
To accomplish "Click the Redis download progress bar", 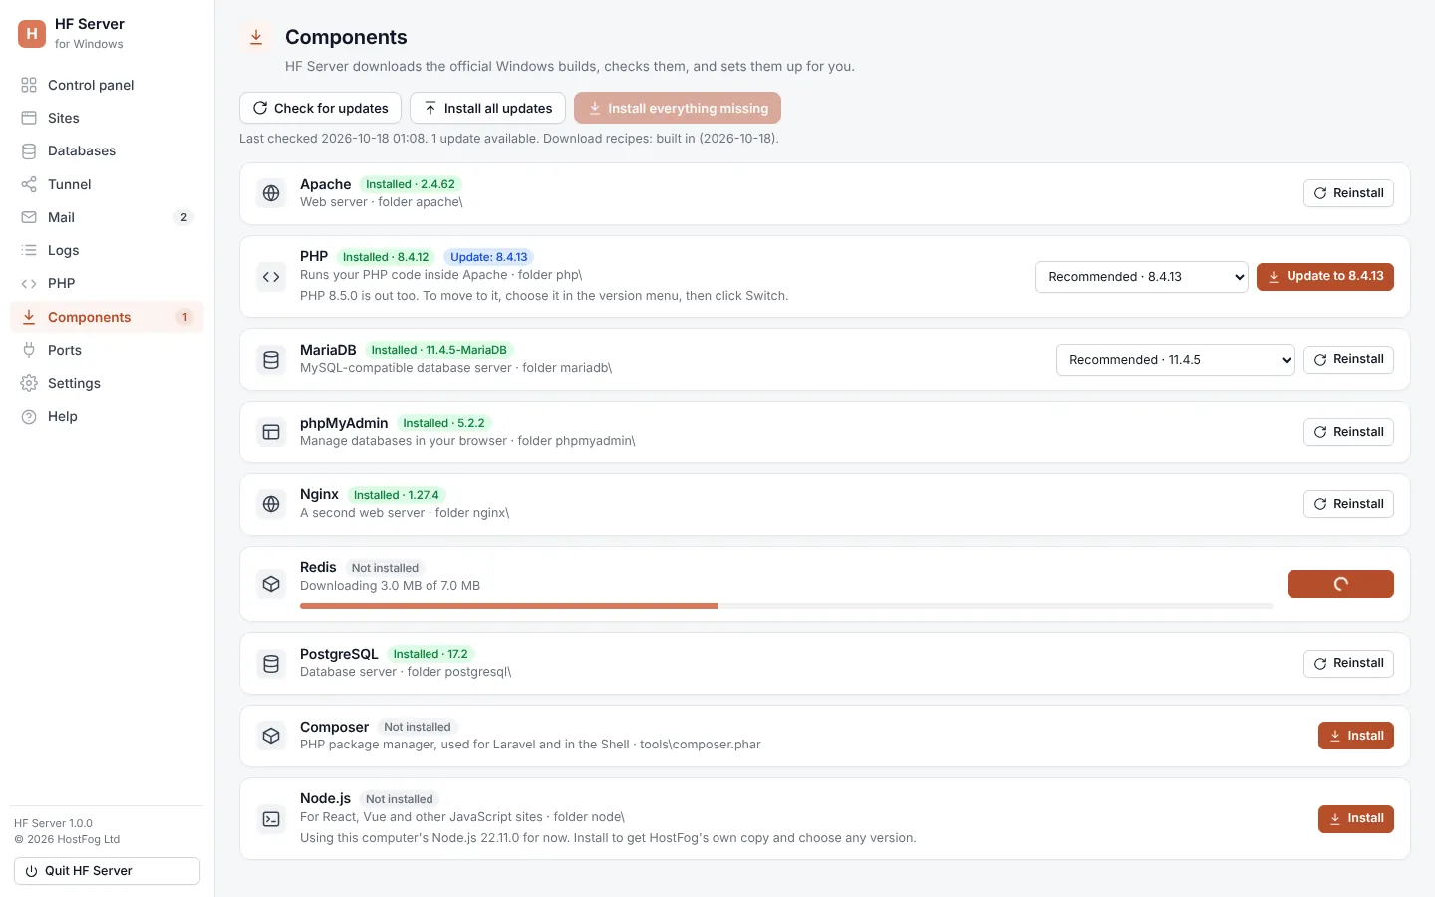I will pyautogui.click(x=786, y=606).
